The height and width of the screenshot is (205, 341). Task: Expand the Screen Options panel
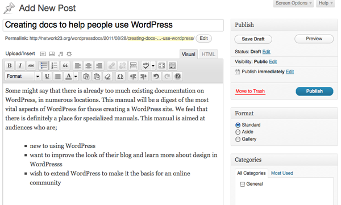pos(293,3)
